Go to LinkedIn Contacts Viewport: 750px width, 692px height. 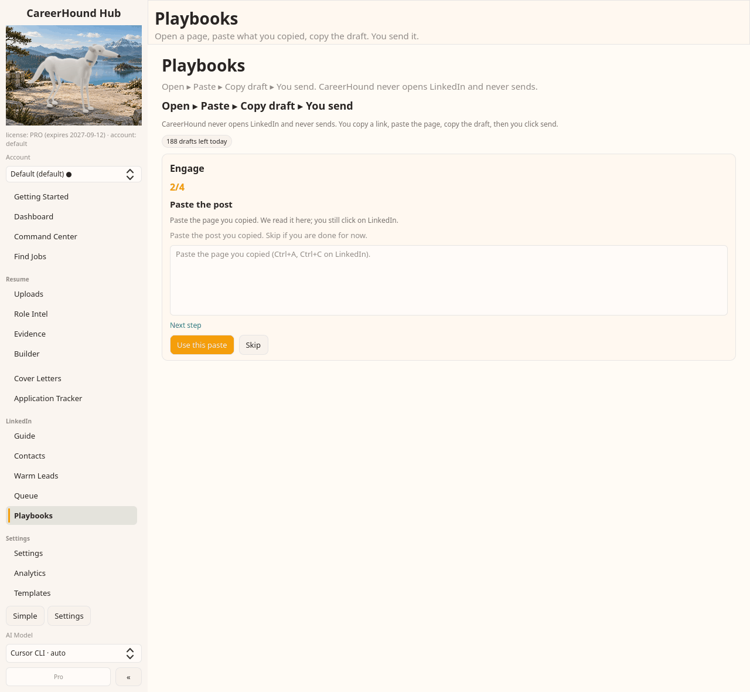[x=71, y=456]
